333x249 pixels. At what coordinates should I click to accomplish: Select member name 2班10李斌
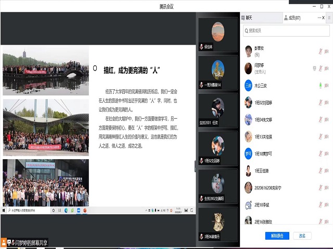262,205
